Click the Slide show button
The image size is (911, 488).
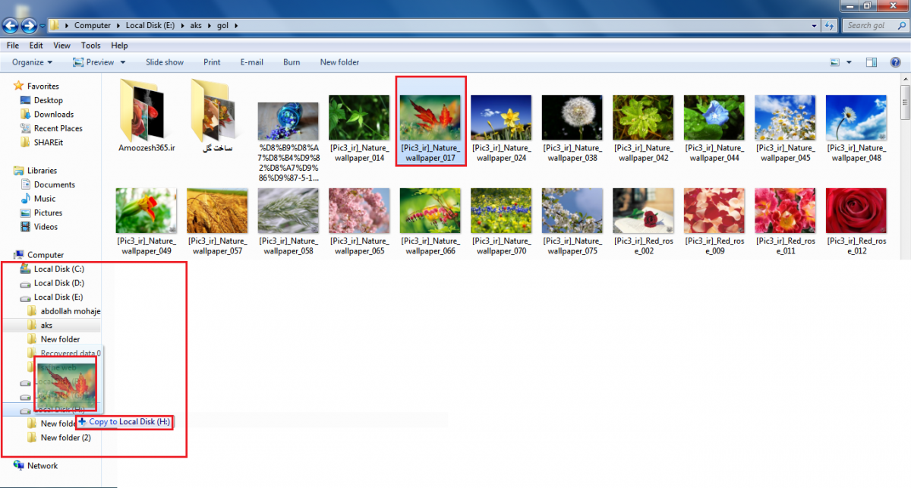coord(165,62)
